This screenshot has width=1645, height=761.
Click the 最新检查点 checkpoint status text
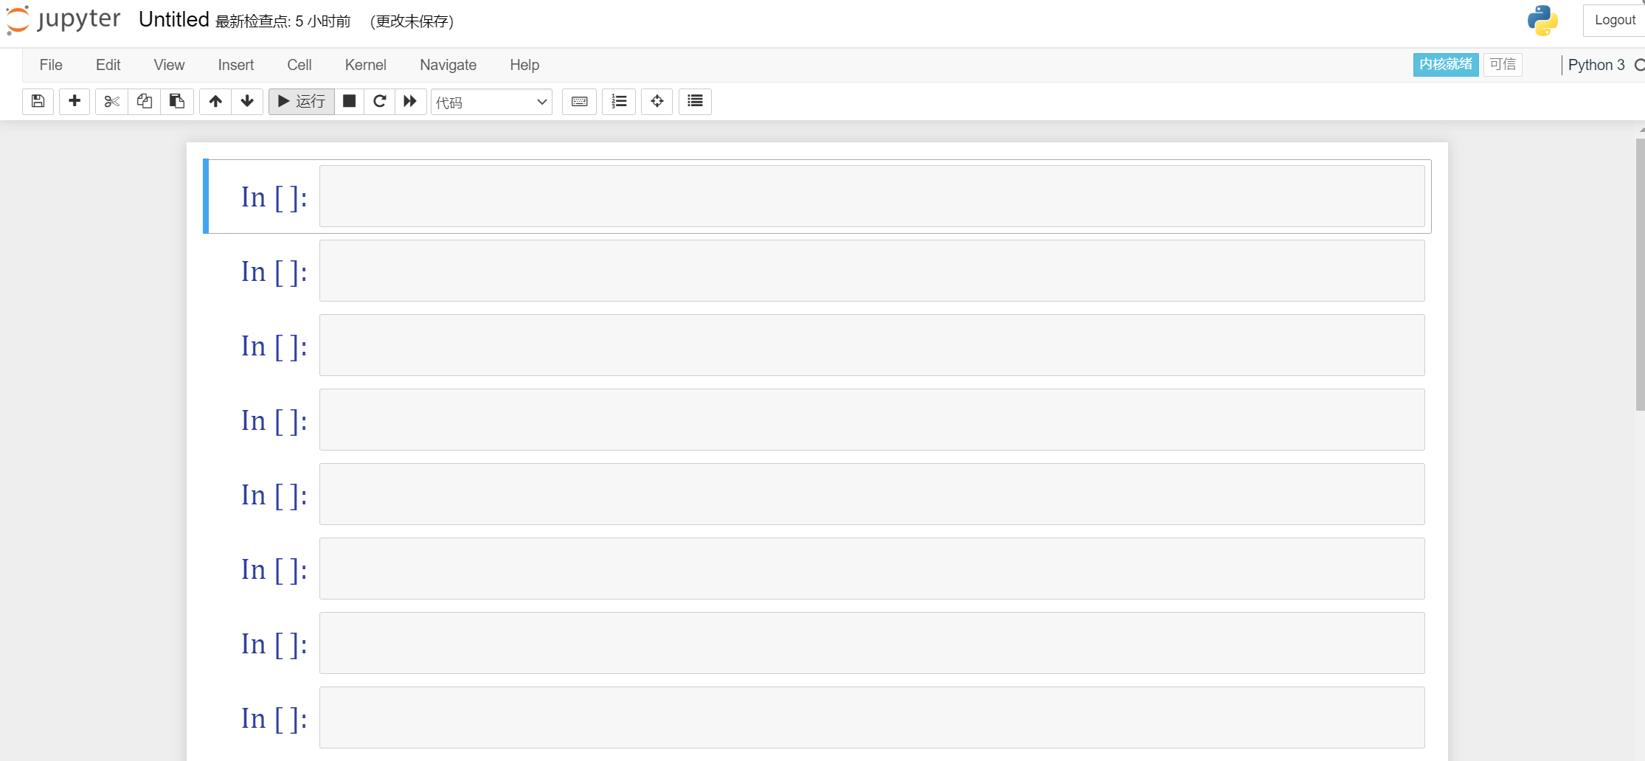coord(283,21)
